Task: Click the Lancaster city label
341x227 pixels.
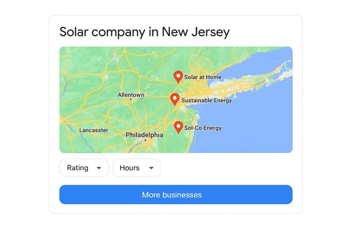Action: coord(94,130)
